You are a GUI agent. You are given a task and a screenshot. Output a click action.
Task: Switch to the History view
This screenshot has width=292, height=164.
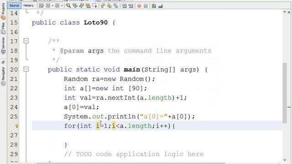point(28,5)
